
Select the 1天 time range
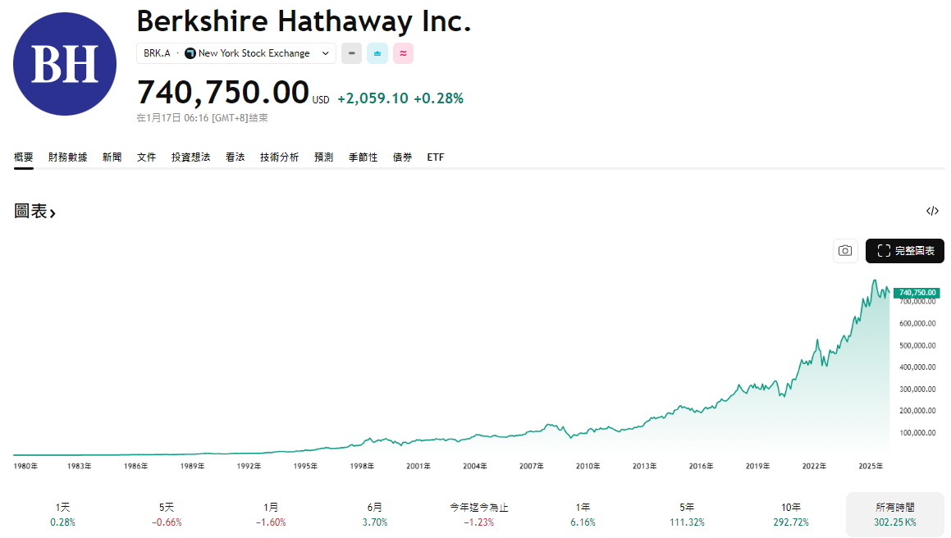point(62,514)
